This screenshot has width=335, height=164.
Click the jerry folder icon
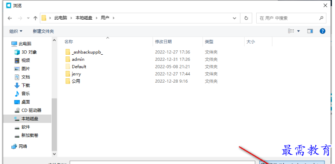(68, 74)
